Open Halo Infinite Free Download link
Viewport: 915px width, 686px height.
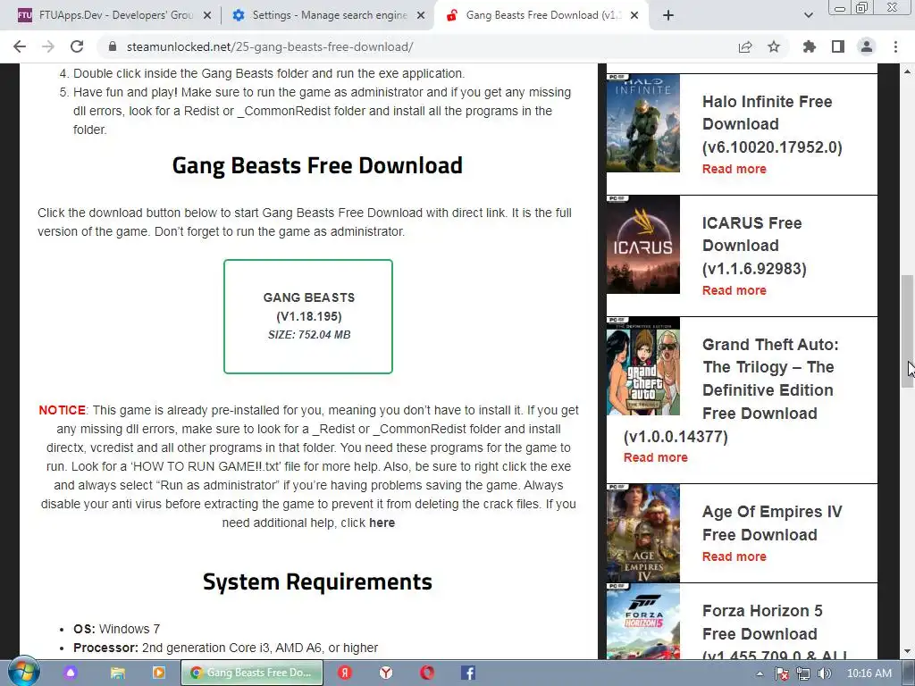[x=772, y=123]
